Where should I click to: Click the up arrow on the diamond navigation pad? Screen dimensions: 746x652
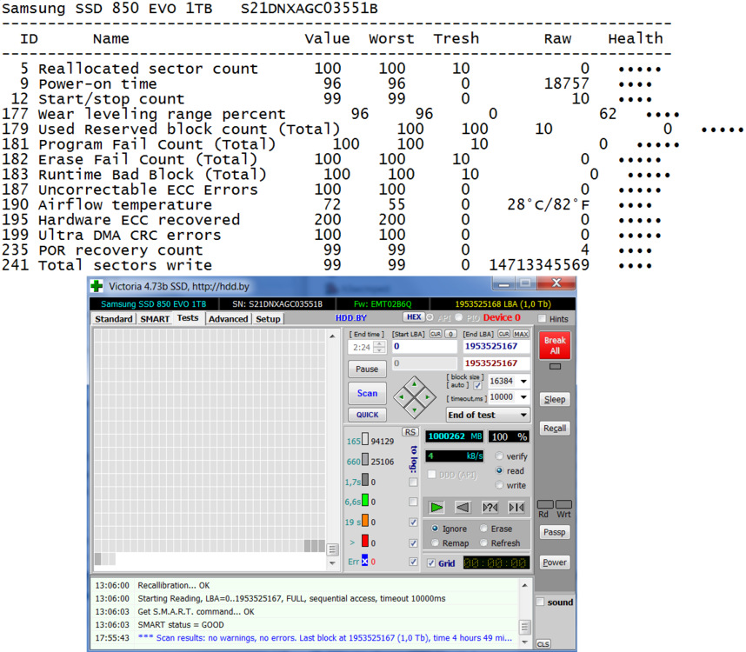(414, 383)
